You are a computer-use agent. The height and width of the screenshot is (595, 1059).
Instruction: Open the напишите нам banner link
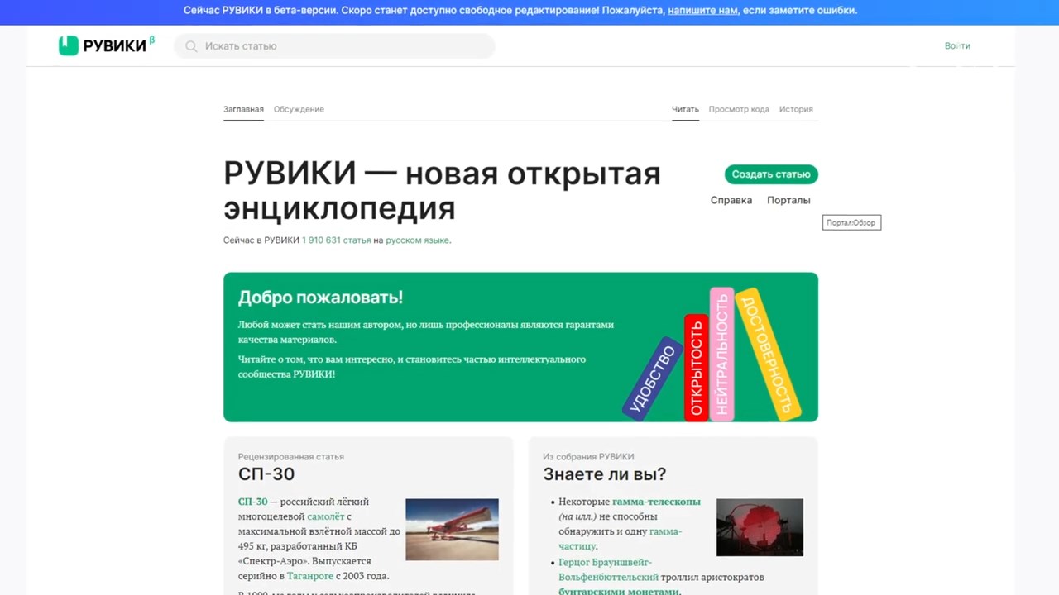(x=702, y=11)
